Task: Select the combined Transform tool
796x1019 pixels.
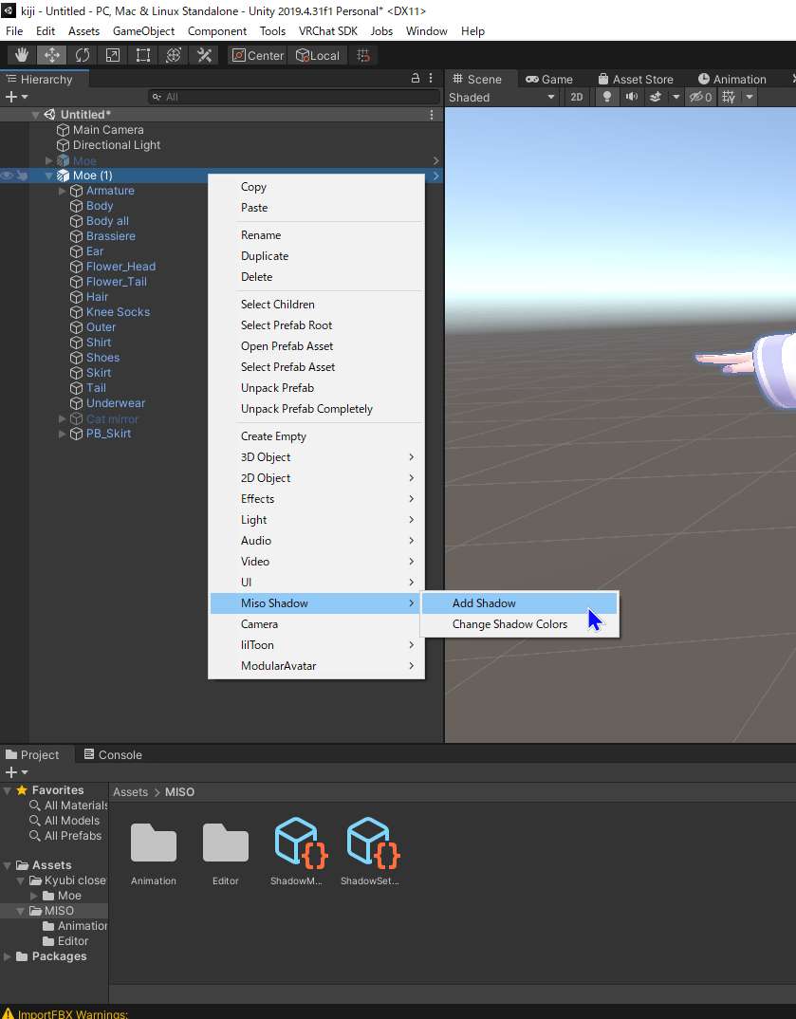Action: point(174,55)
